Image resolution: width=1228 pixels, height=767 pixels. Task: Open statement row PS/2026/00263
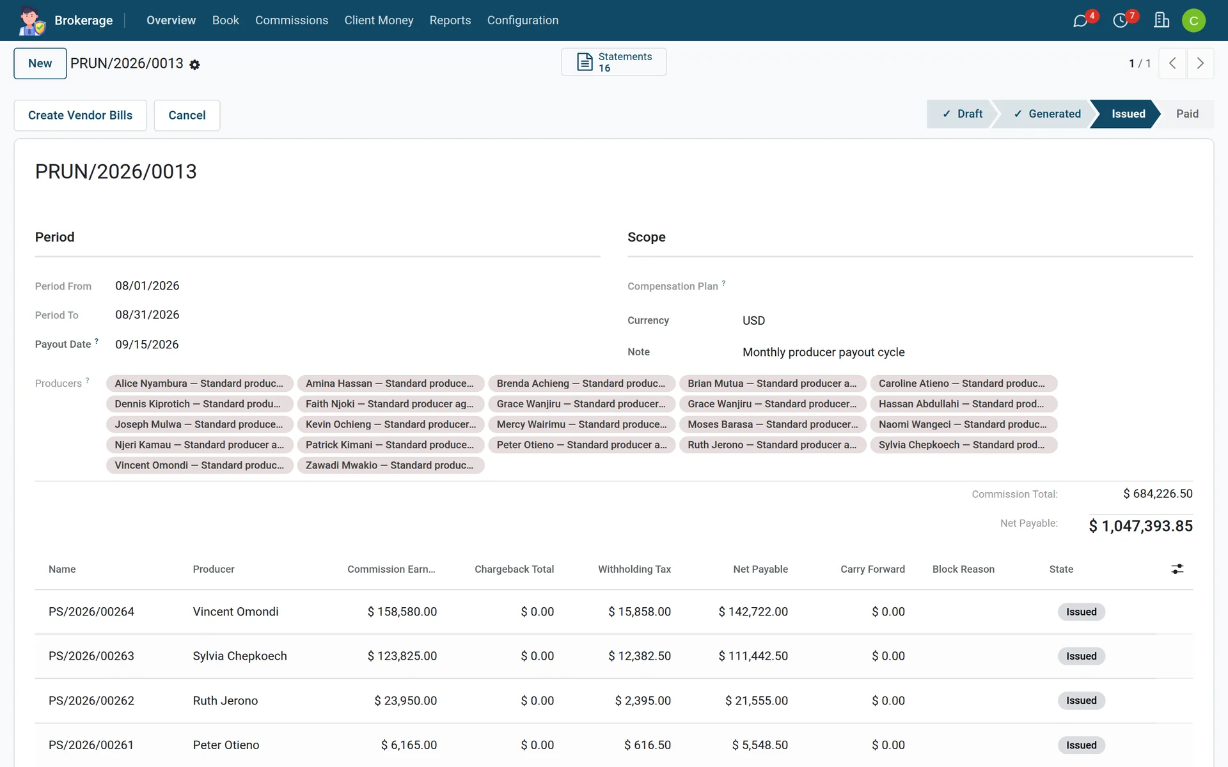click(614, 656)
